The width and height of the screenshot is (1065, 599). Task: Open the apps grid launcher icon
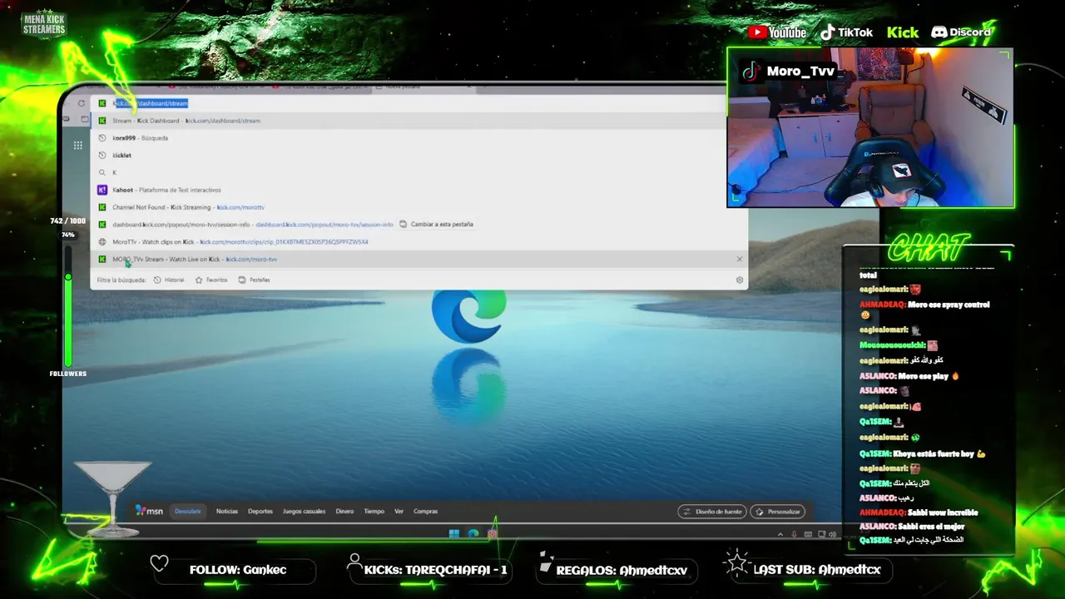(78, 145)
